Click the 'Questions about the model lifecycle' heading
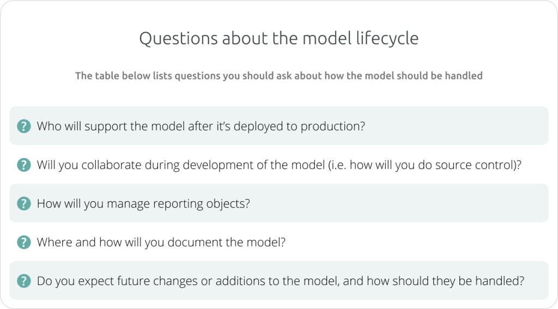Screen dimensions: 558x309 coord(278,39)
